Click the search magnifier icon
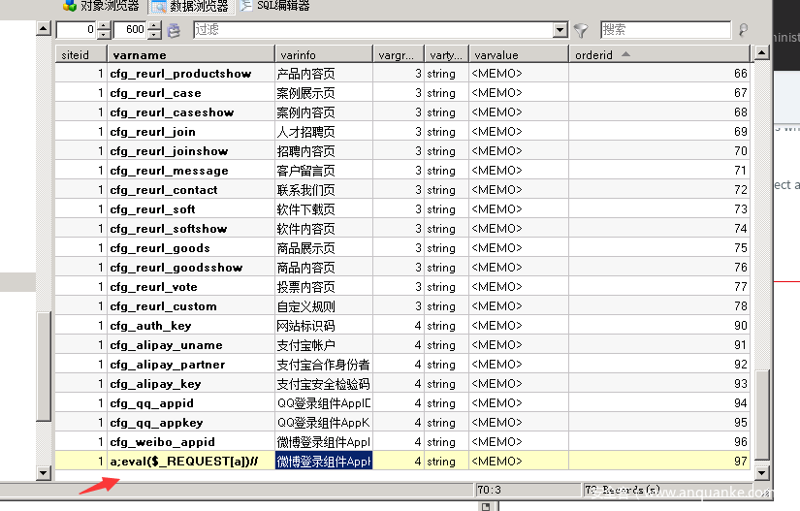800x511 pixels. [x=744, y=30]
